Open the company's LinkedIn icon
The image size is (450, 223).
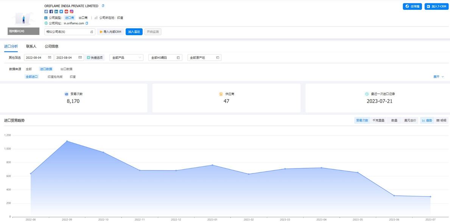click(56, 11)
